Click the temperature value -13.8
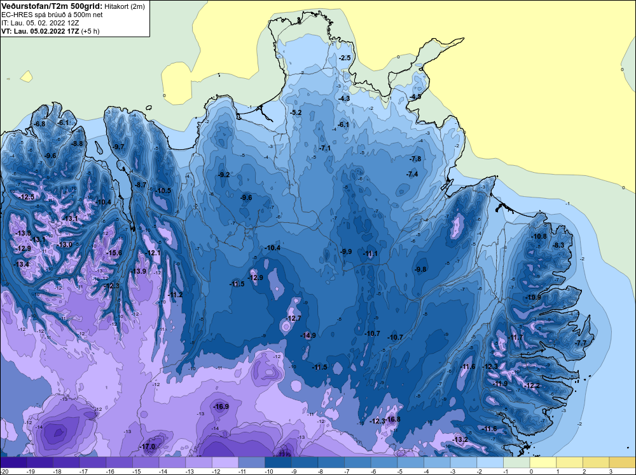Screen dimensions: 636x475 [23, 233]
